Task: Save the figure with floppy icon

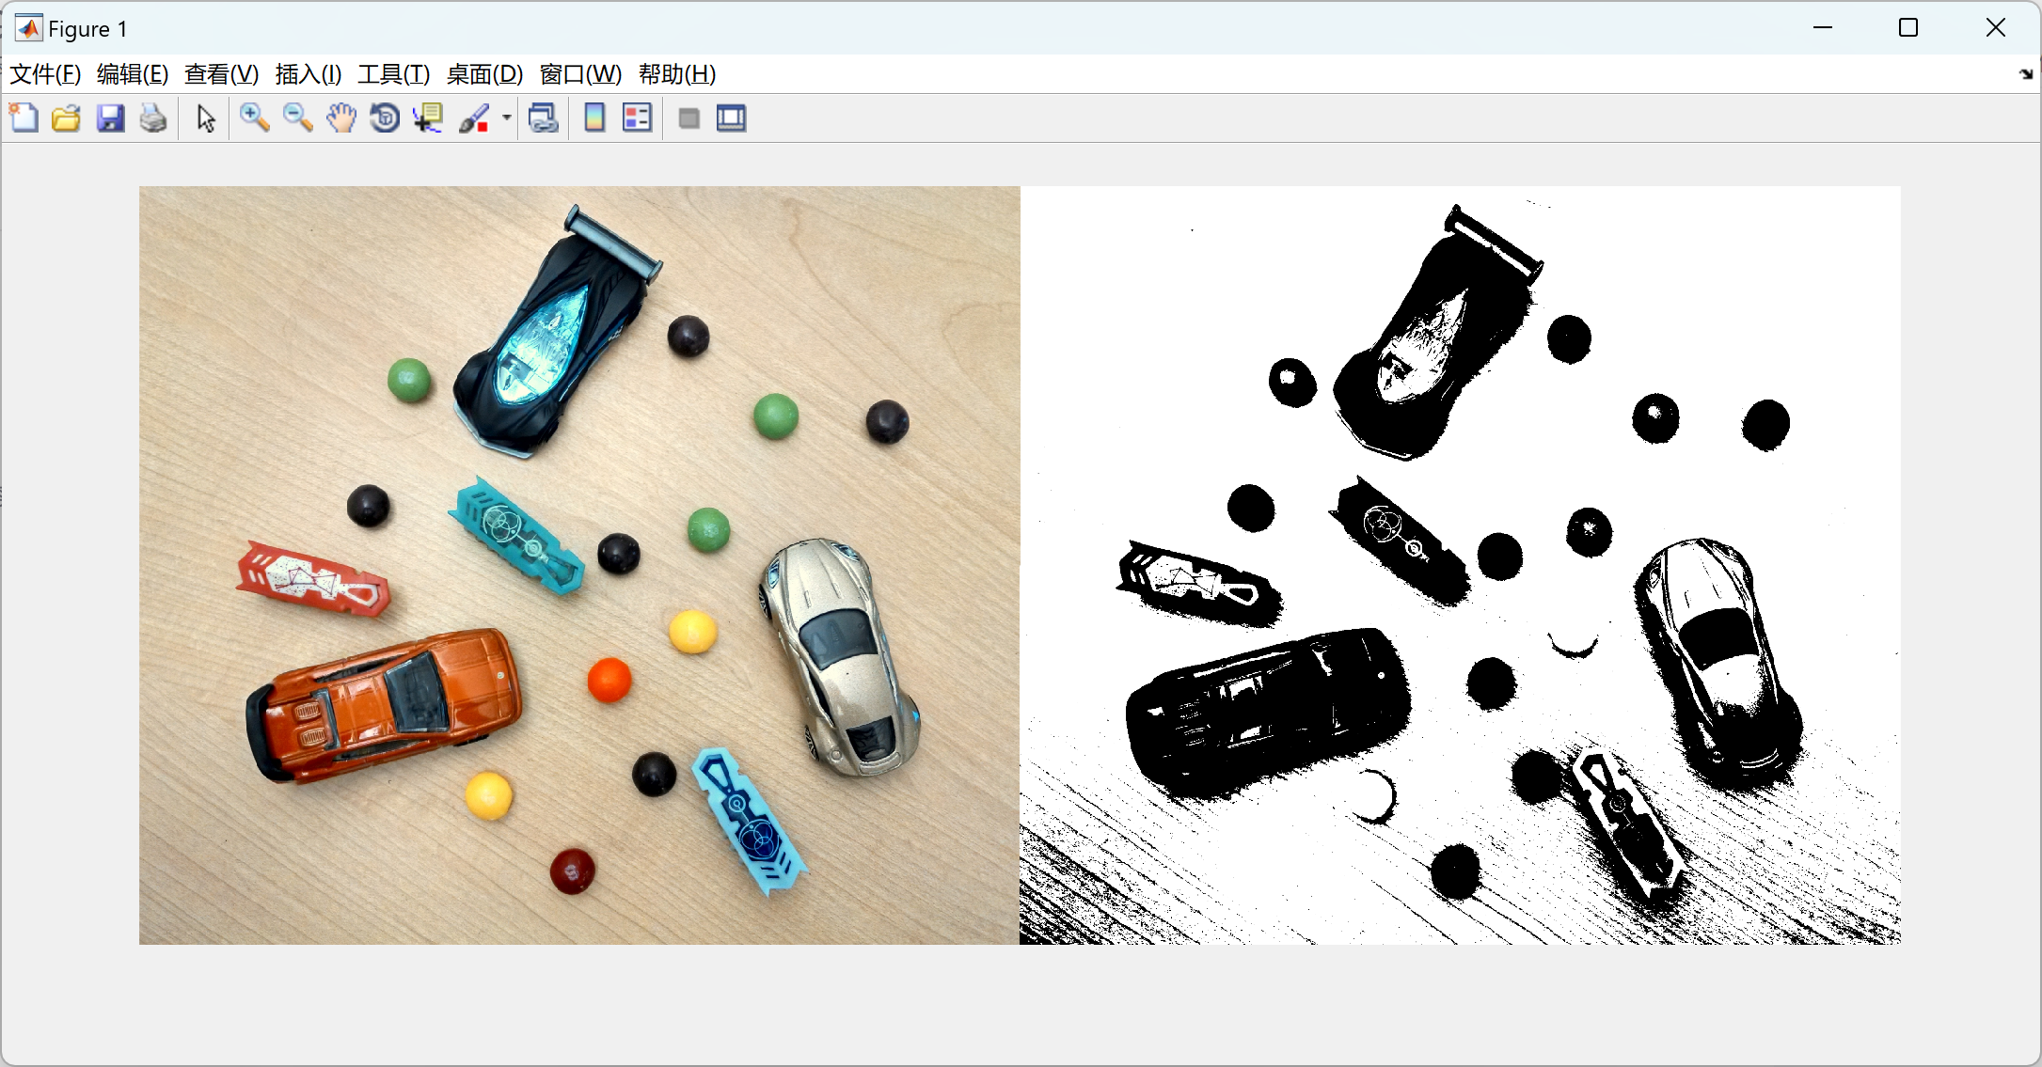Action: [x=110, y=118]
